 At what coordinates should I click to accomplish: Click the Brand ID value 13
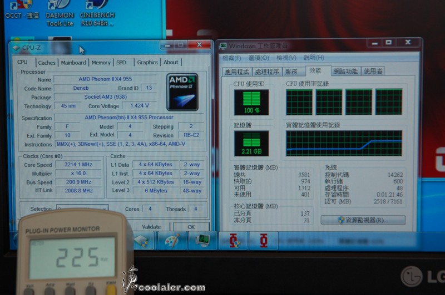[149, 88]
